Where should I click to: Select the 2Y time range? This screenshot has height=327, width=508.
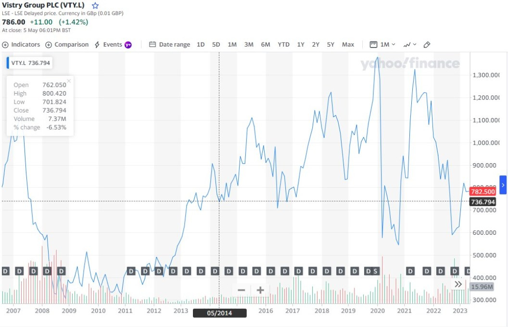click(316, 45)
